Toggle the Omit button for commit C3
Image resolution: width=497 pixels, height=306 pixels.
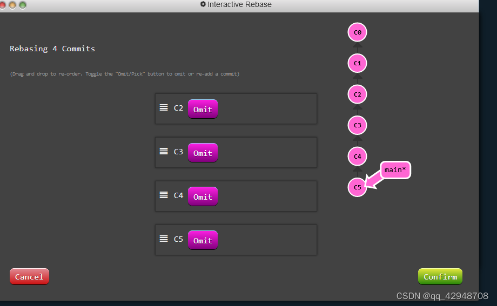203,153
